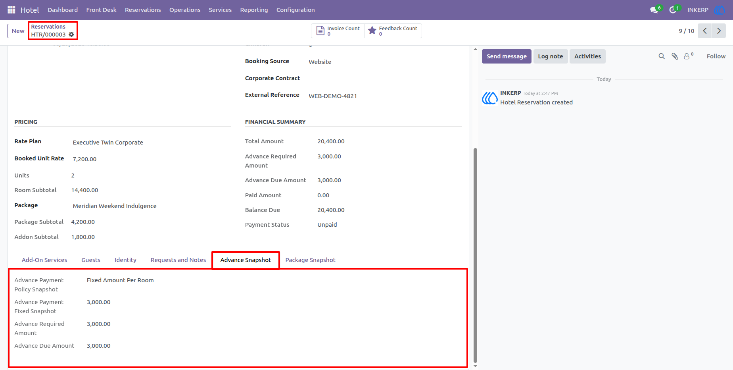Click the INKERP user menu
This screenshot has height=370, width=733.
point(698,10)
